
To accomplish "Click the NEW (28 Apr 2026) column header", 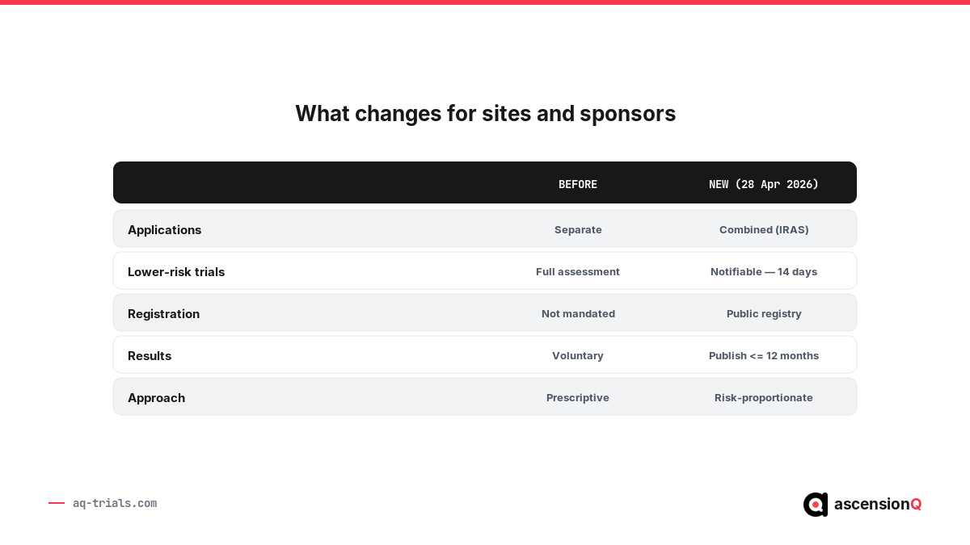I will tap(764, 184).
